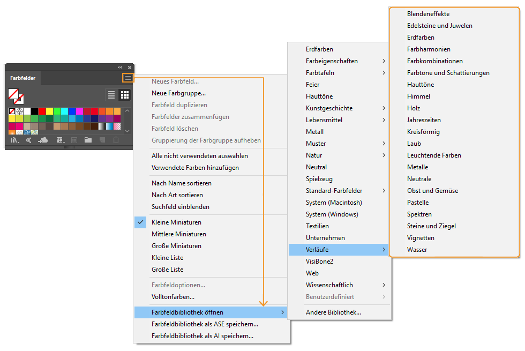Choose Große Miniaturen view option
The height and width of the screenshot is (351, 525).
click(x=211, y=246)
